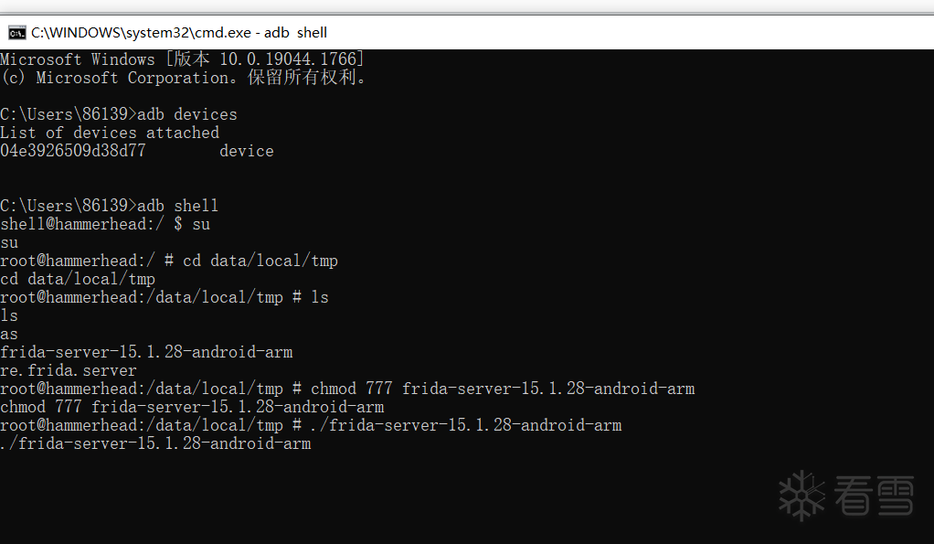Click the cmd.exe window title text
The width and height of the screenshot is (934, 544).
[x=179, y=33]
